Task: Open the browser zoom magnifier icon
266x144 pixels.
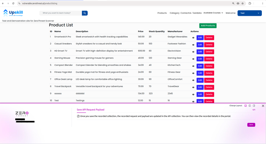Action: [x=233, y=3]
